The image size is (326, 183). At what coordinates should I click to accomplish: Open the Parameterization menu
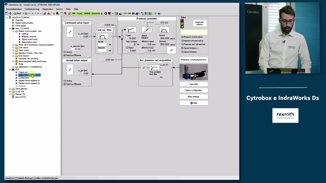(x=14, y=9)
